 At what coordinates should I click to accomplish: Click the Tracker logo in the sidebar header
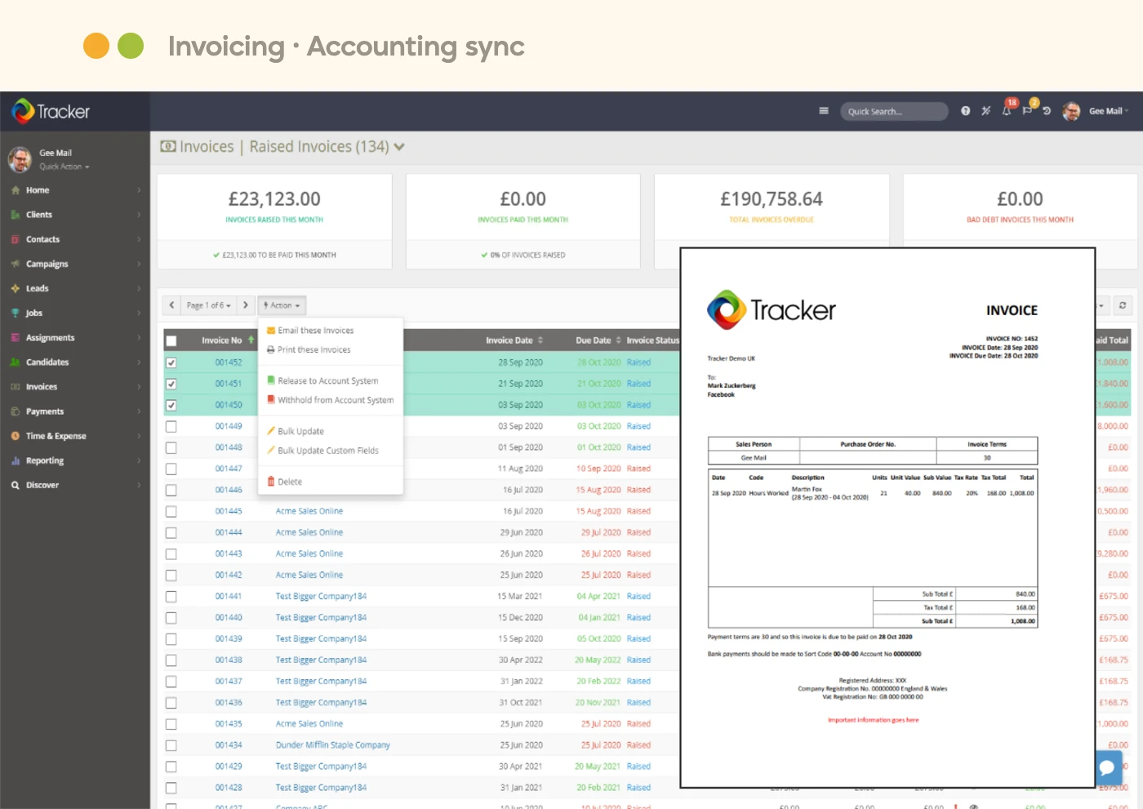click(51, 111)
